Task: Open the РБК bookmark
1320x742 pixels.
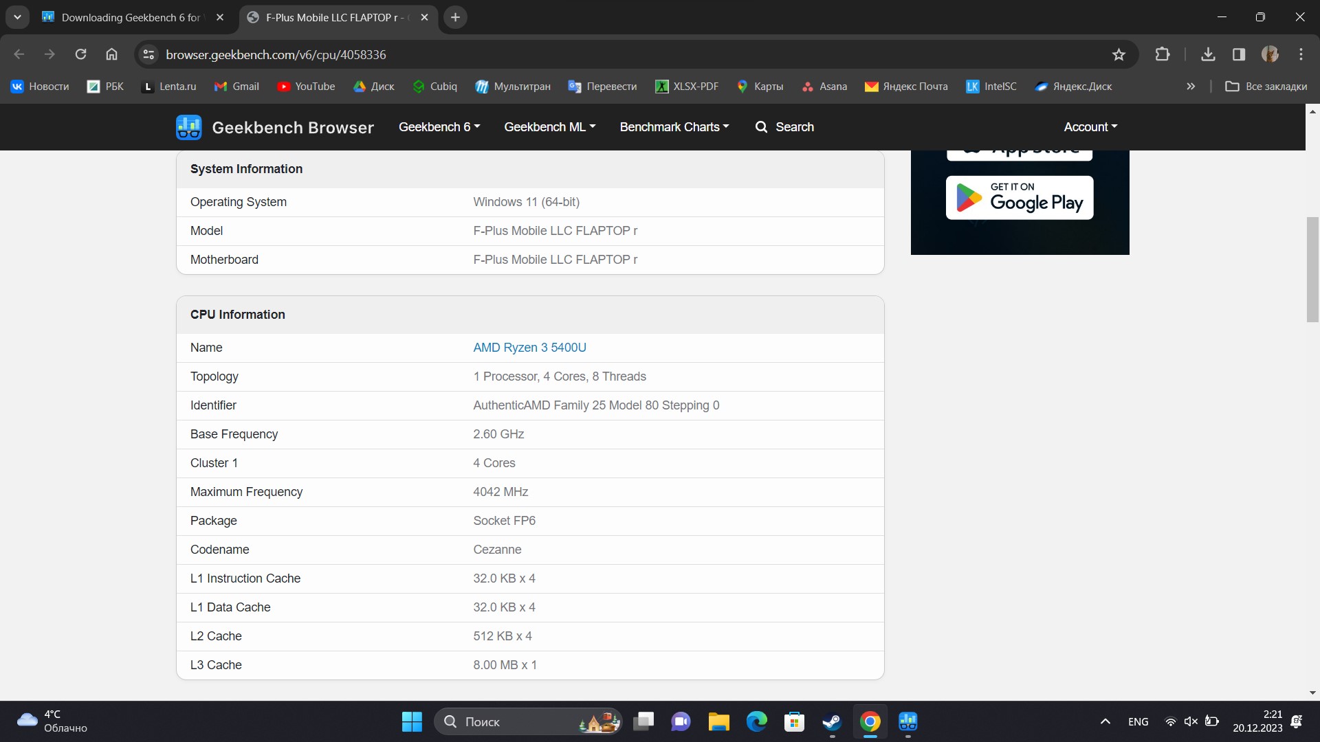Action: tap(105, 87)
